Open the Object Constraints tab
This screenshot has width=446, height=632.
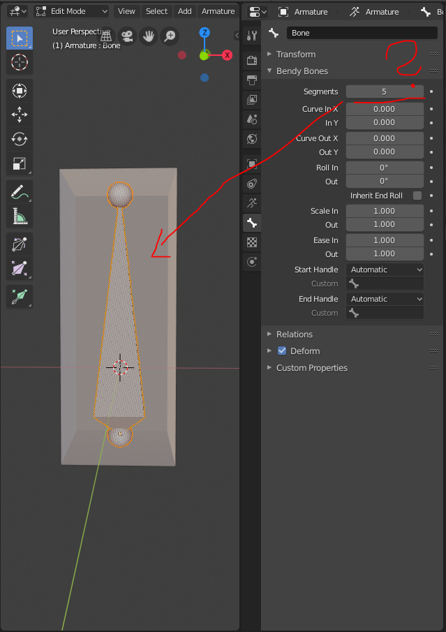click(252, 184)
